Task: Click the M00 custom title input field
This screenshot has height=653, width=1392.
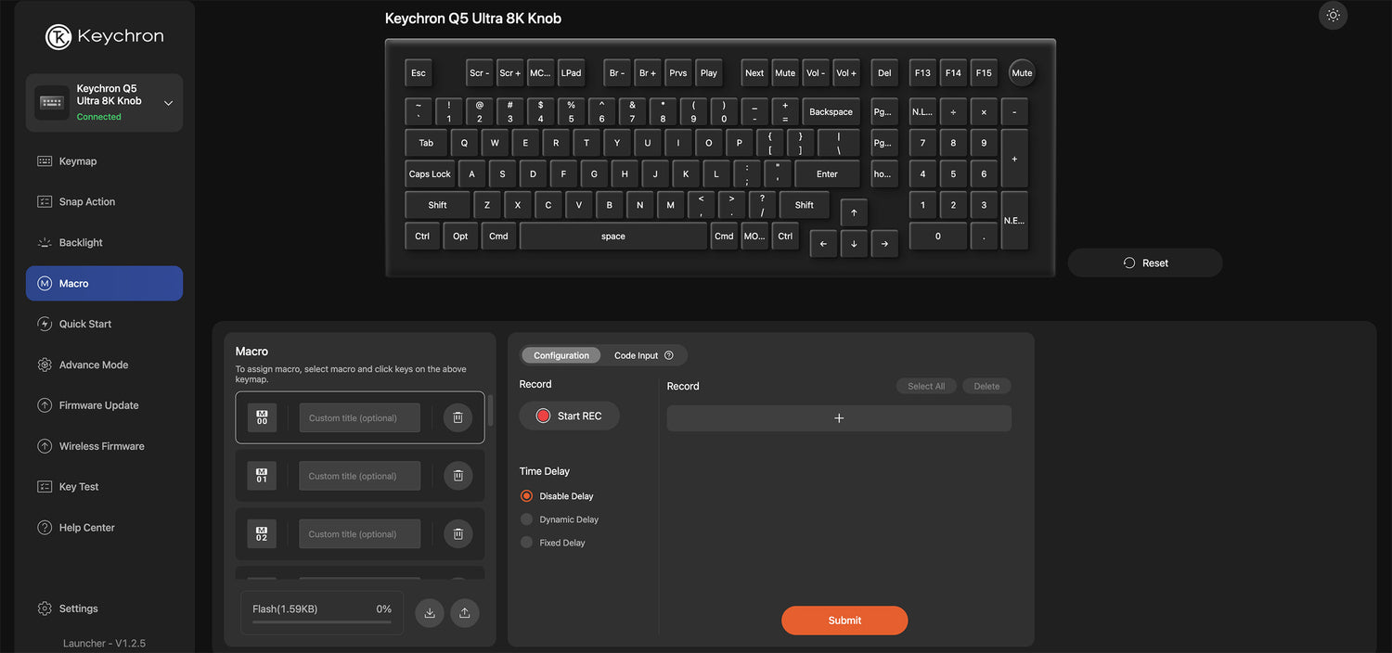Action: [x=359, y=417]
